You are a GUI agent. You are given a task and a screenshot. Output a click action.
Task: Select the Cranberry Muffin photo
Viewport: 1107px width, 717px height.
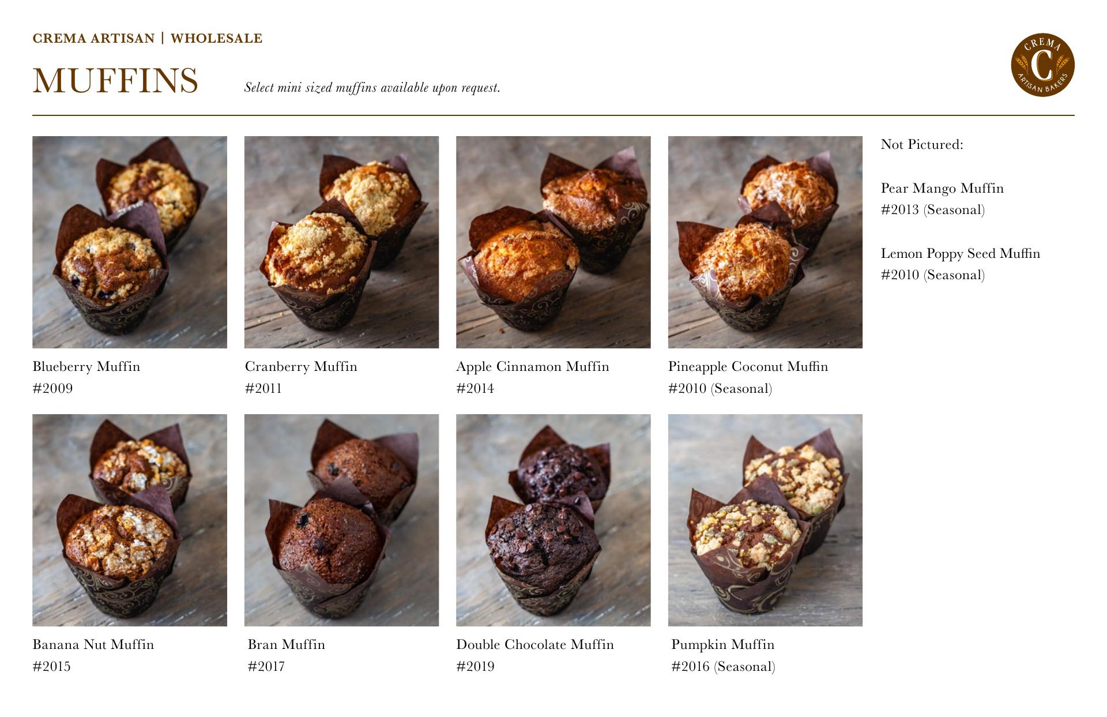[x=341, y=242]
